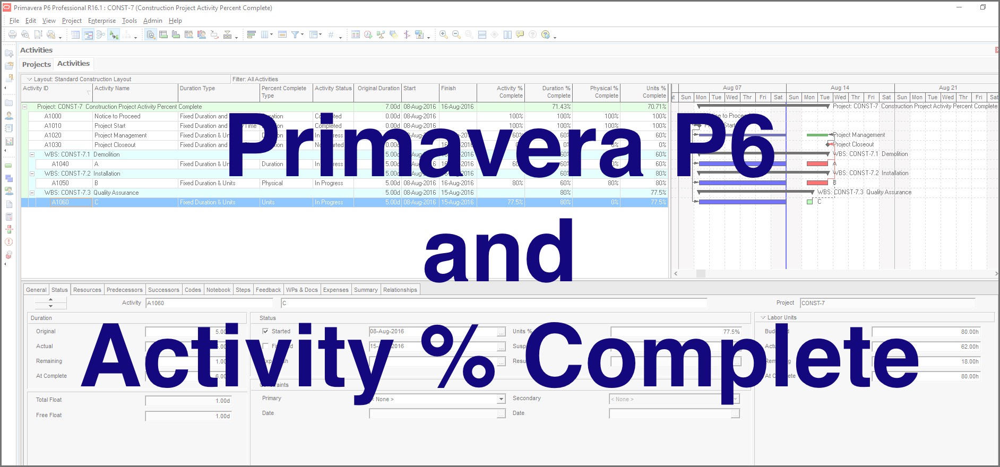Open the Layout options dropdown arrow

pyautogui.click(x=29, y=79)
